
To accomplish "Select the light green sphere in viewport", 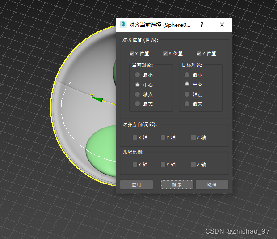I will (x=101, y=150).
